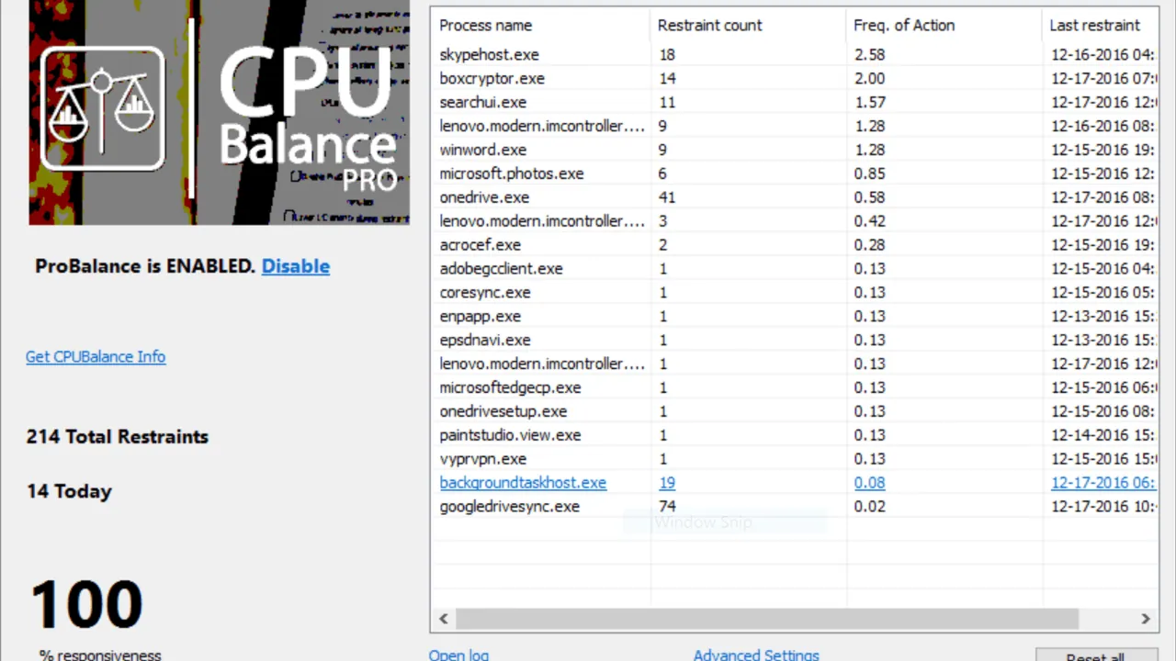The height and width of the screenshot is (661, 1176).
Task: Select the onedrivesetup.exe process
Action: [503, 413]
